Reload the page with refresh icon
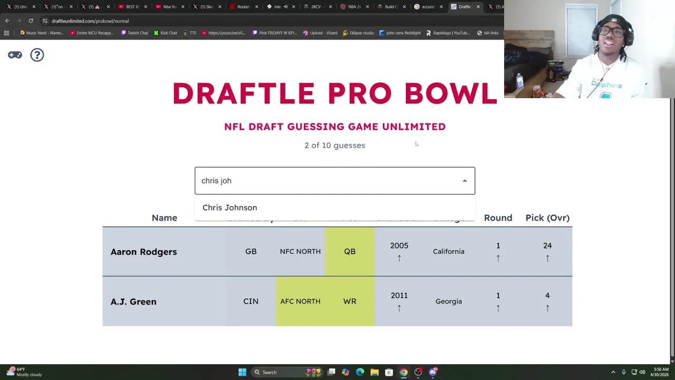Image resolution: width=675 pixels, height=380 pixels. coord(31,21)
